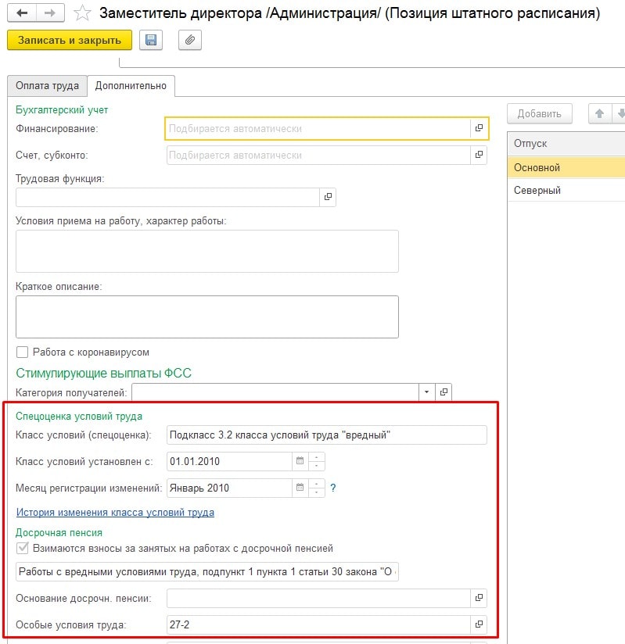This screenshot has height=644, width=625.
Task: Open selection button for Финансирование field
Action: point(479,128)
